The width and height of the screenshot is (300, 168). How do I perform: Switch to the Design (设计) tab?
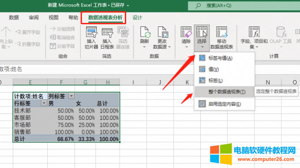[x=137, y=18]
